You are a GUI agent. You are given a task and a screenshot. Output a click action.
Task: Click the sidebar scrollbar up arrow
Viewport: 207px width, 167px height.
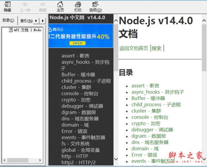[x=116, y=20]
